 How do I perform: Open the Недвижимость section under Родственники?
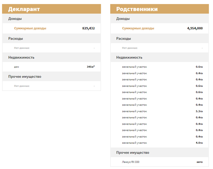[x=129, y=57]
